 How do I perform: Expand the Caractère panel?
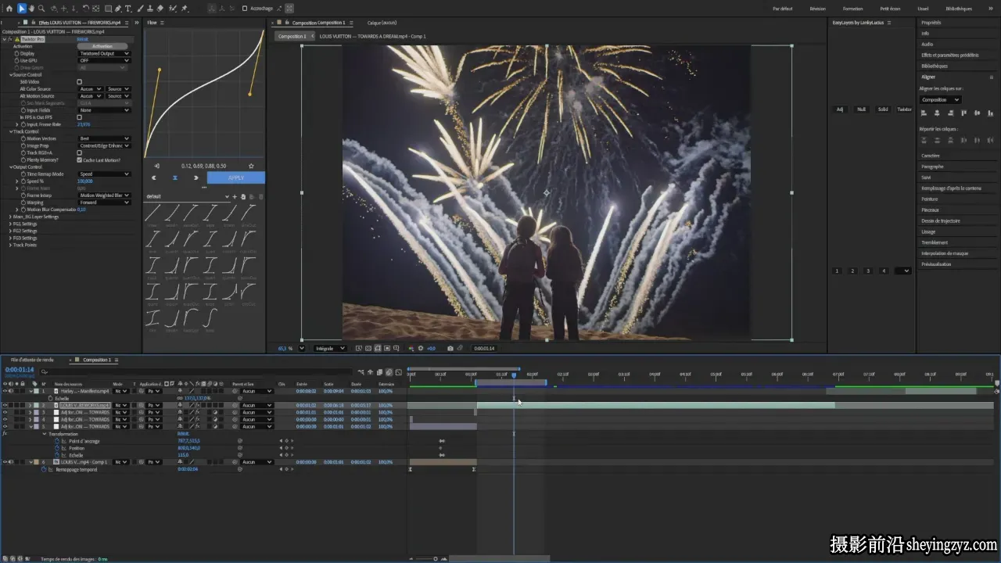[931, 156]
